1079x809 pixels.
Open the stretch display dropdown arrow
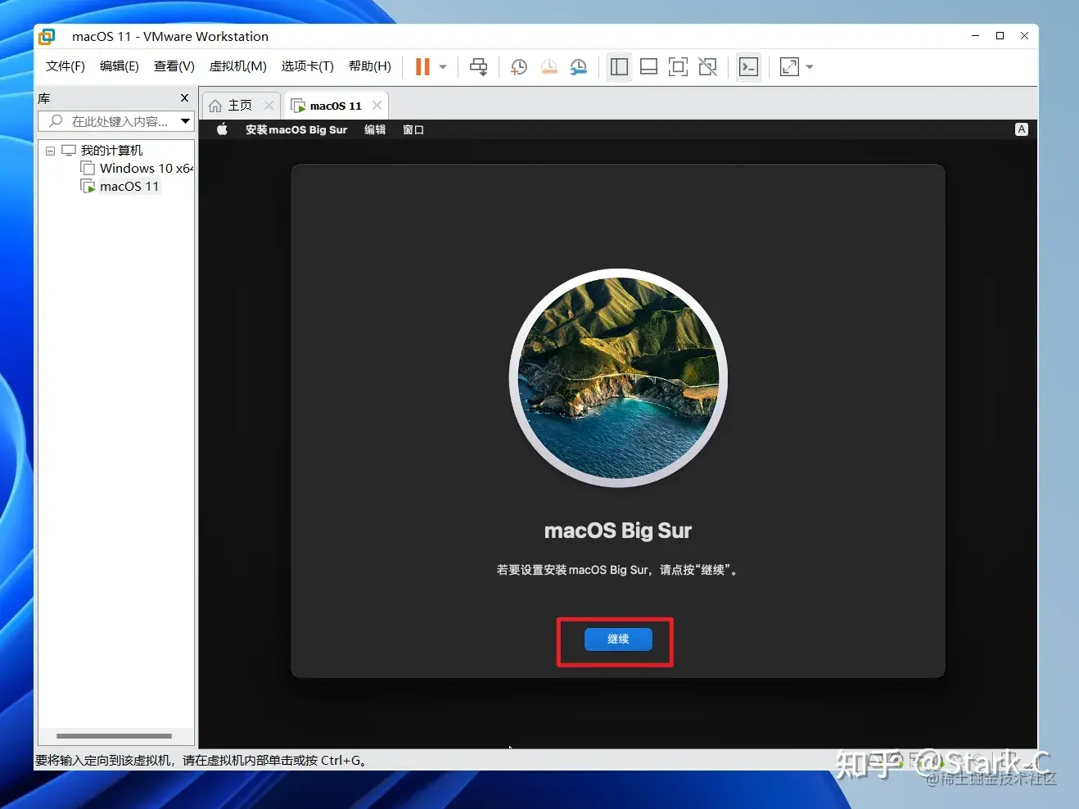810,67
